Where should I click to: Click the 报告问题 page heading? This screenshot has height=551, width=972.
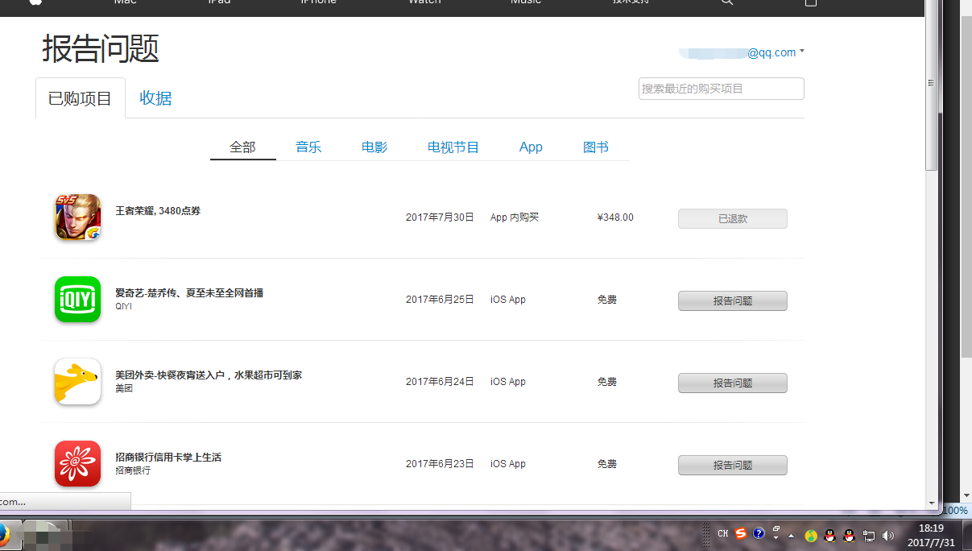(x=101, y=48)
